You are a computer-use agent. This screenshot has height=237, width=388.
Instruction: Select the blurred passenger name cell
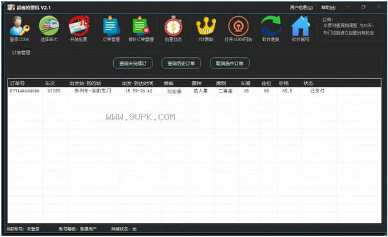click(x=174, y=91)
